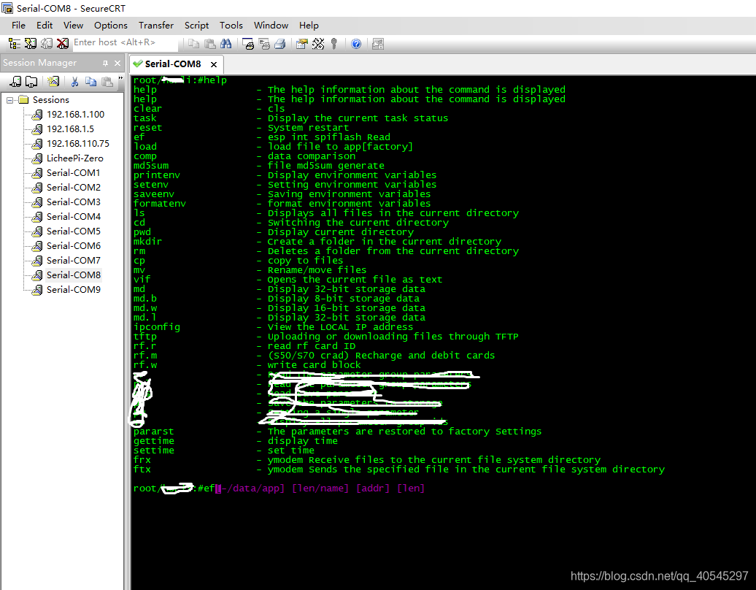The height and width of the screenshot is (590, 756).
Task: Select the Serial-COM7 session
Action: coord(73,261)
